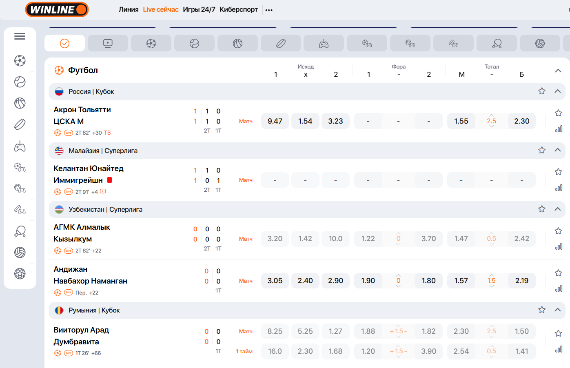Bet on odds 9.47 for Акрон Тольятти
Image resolution: width=570 pixels, height=368 pixels.
pos(275,121)
